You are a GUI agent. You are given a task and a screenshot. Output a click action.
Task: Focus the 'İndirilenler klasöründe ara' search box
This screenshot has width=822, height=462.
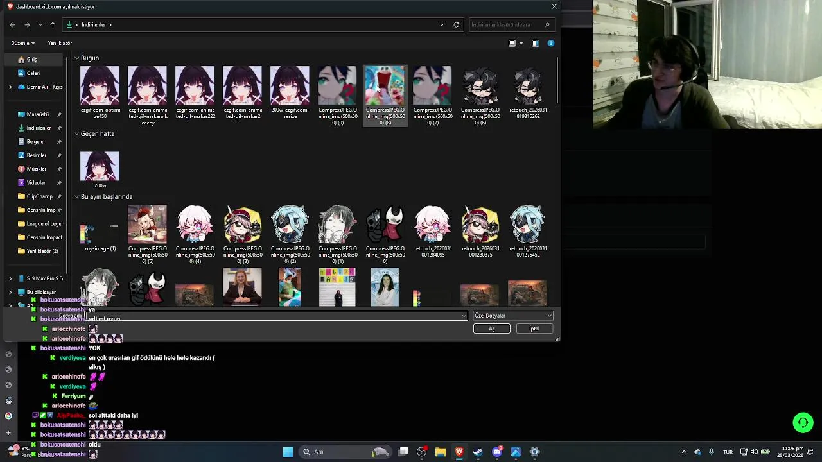coord(511,24)
